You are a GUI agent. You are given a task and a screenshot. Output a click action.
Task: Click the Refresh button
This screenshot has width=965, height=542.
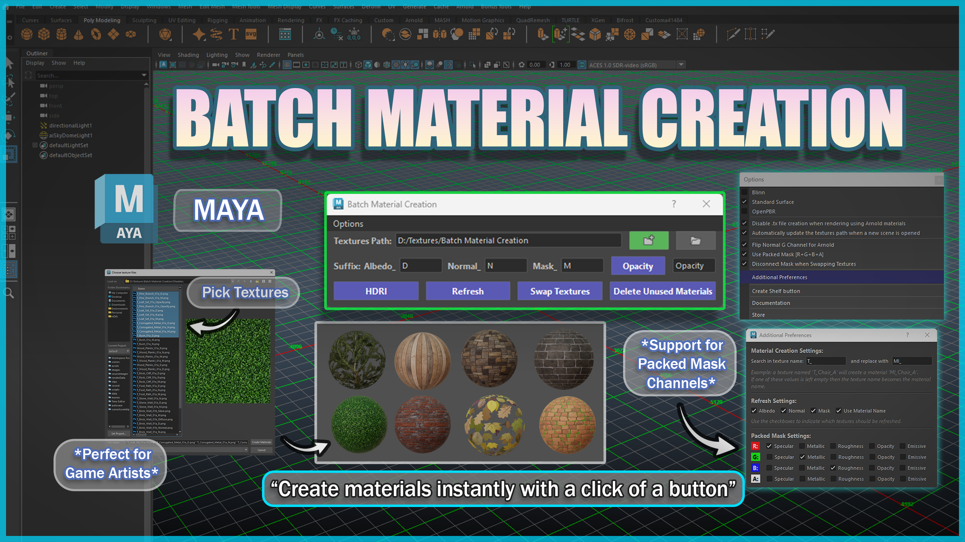[x=468, y=291]
